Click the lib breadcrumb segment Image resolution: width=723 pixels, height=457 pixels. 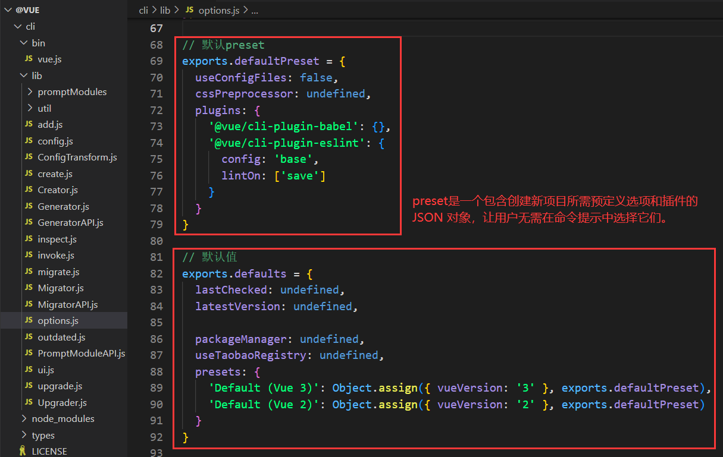[165, 10]
